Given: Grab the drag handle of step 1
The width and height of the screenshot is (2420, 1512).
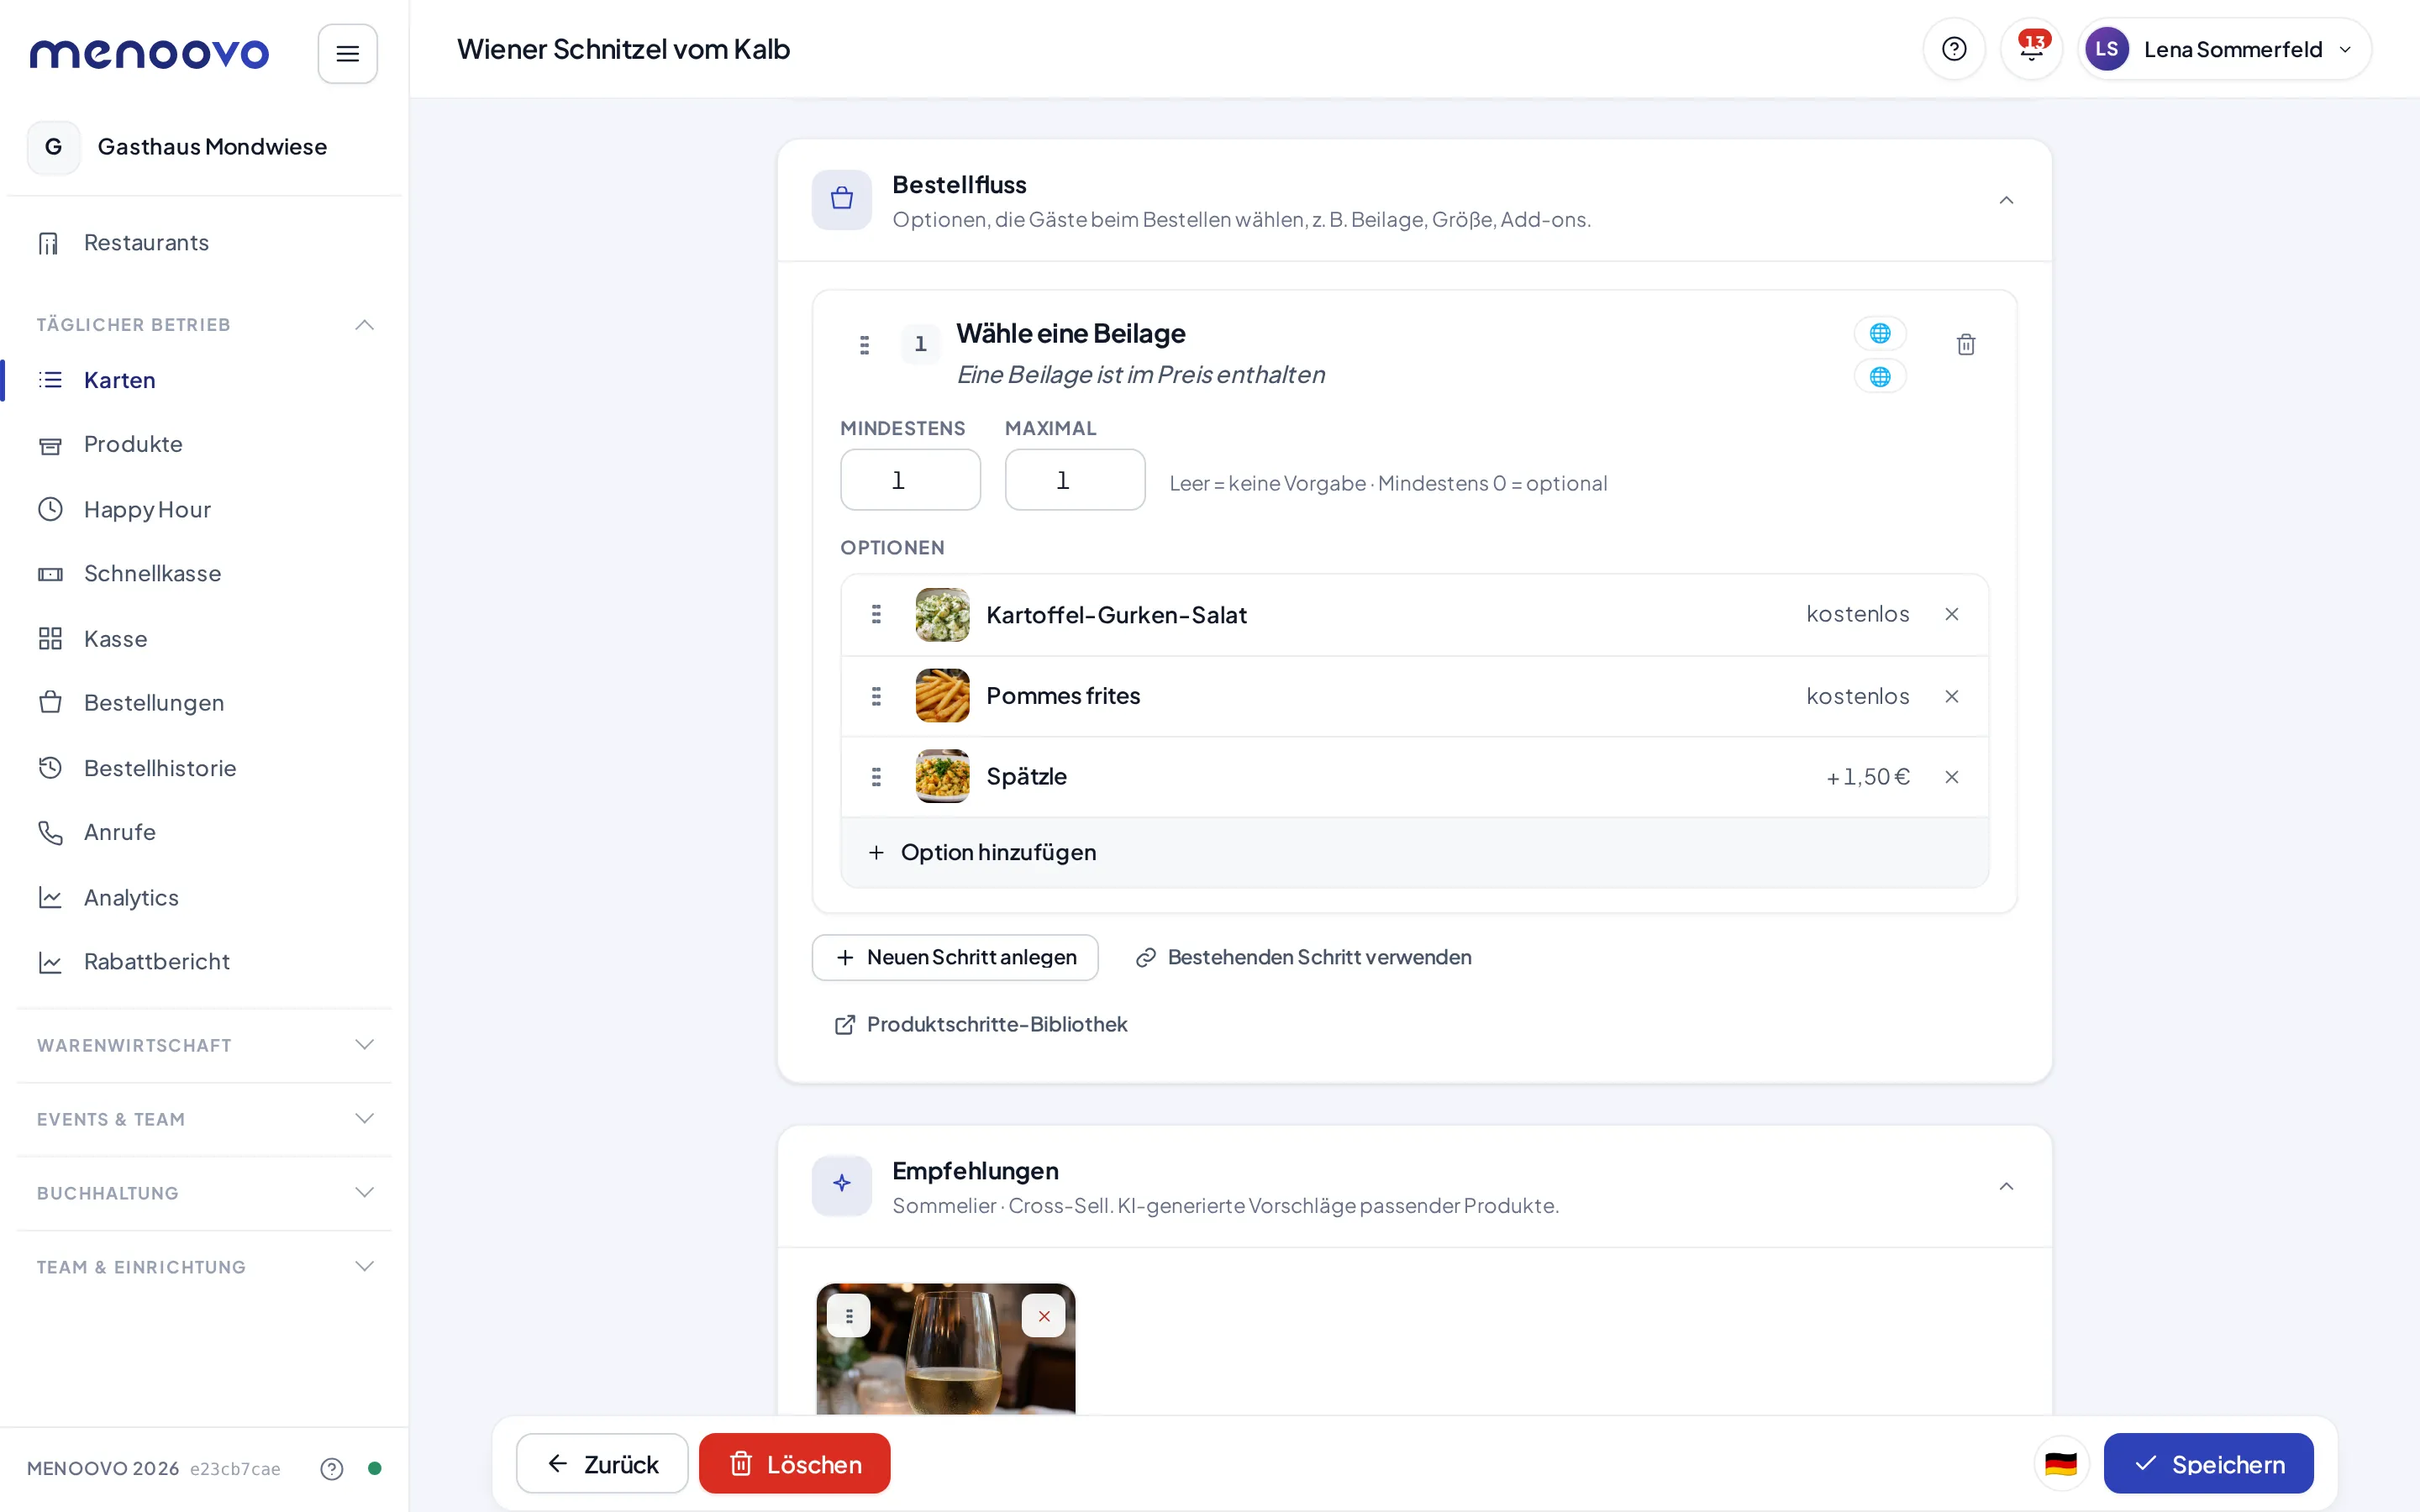Looking at the screenshot, I should (x=864, y=345).
